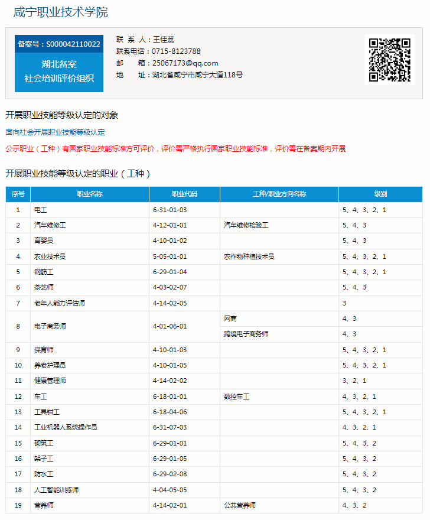
Task: Click the address 湖北省咸宁市咸宁大道118号
Action: pos(197,75)
